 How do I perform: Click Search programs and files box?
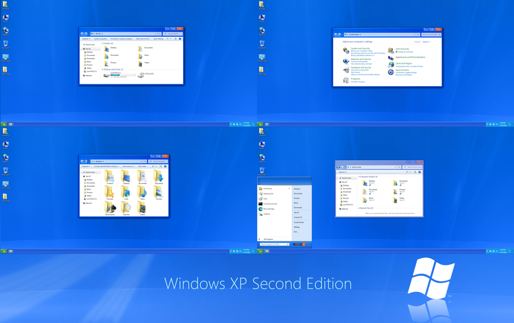tap(275, 244)
